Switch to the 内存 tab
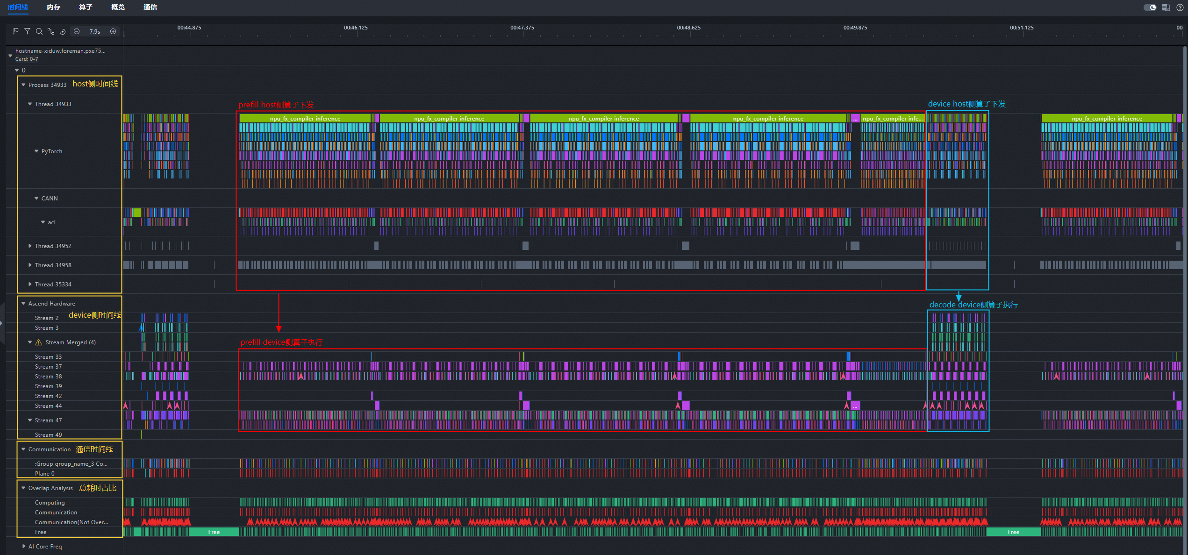1188x555 pixels. tap(54, 7)
